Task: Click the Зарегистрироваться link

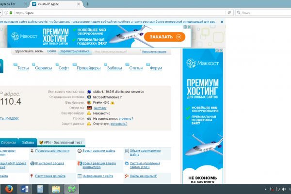Action: tap(74, 51)
